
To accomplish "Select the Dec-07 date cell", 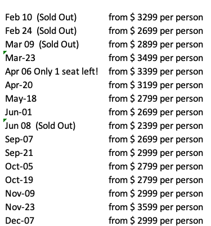I will (x=20, y=221).
